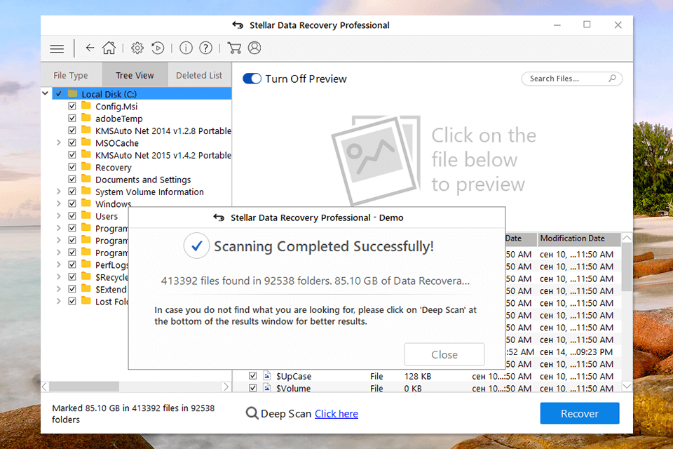Click the shopping cart buy icon
This screenshot has width=673, height=449.
click(x=234, y=48)
